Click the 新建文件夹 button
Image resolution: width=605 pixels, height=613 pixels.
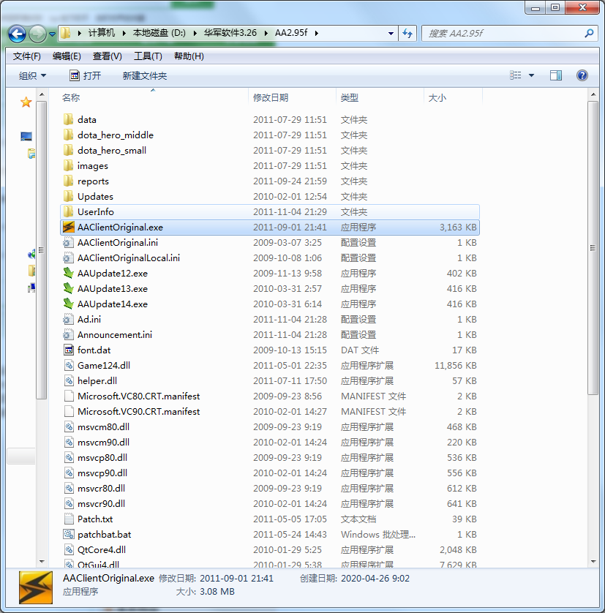[x=145, y=76]
